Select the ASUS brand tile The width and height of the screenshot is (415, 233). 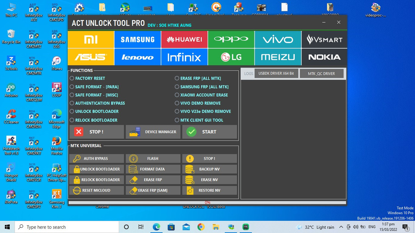(x=91, y=57)
